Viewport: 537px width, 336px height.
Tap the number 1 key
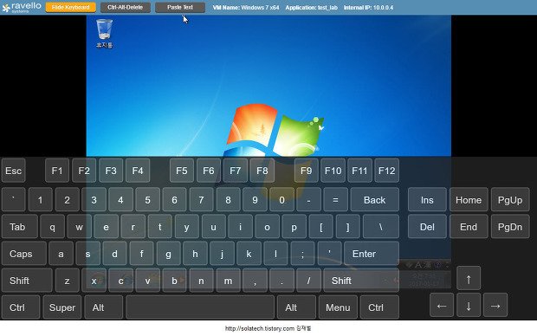(40, 200)
